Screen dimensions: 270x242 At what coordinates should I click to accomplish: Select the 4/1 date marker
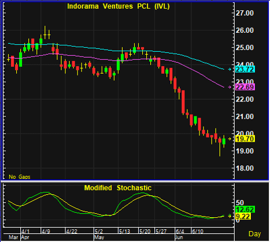[x=25, y=231]
